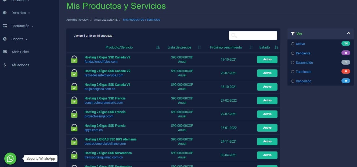
Task: Click the credit card icon beside Facturación
Action: (5, 26)
